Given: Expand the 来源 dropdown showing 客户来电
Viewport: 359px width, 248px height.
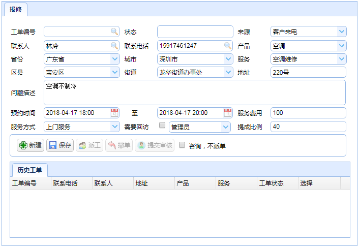Looking at the screenshot, I should coord(342,32).
